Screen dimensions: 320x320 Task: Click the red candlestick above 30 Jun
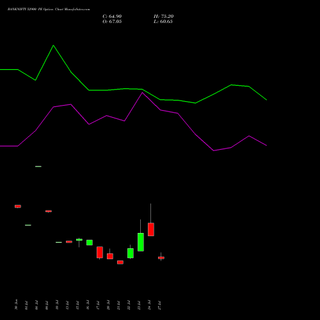click(x=18, y=206)
